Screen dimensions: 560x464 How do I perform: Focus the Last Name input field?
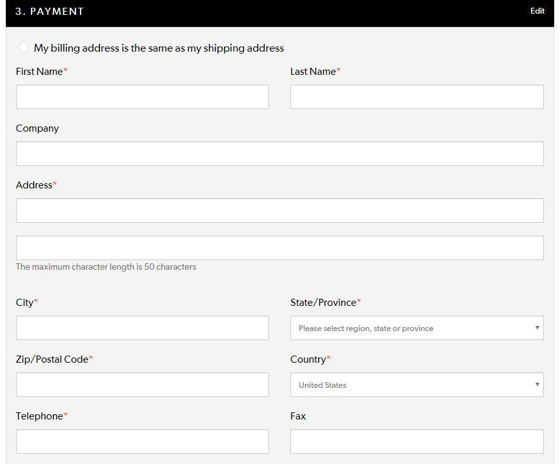coord(417,97)
